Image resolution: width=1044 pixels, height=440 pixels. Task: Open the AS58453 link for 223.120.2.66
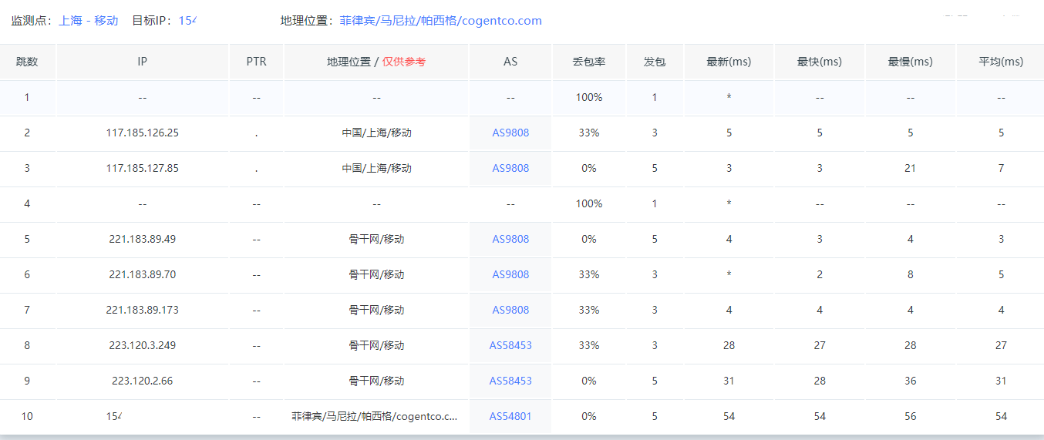(x=510, y=381)
